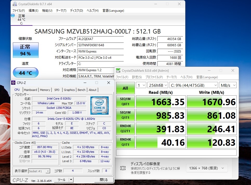Click the 閉じる button in CPU-Z
Viewport: 251px width, 185px height.
point(104,180)
